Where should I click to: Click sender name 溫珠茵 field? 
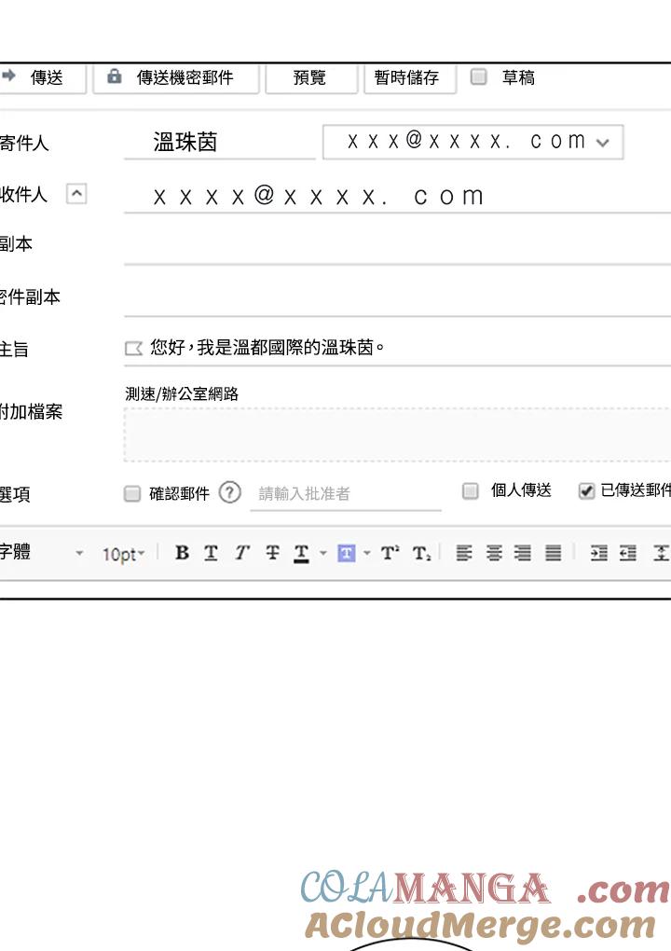coord(219,143)
